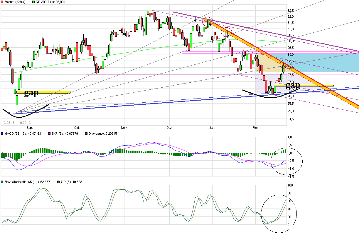Click the "Feb." month label
This screenshot has height=235, width=359.
255,128
